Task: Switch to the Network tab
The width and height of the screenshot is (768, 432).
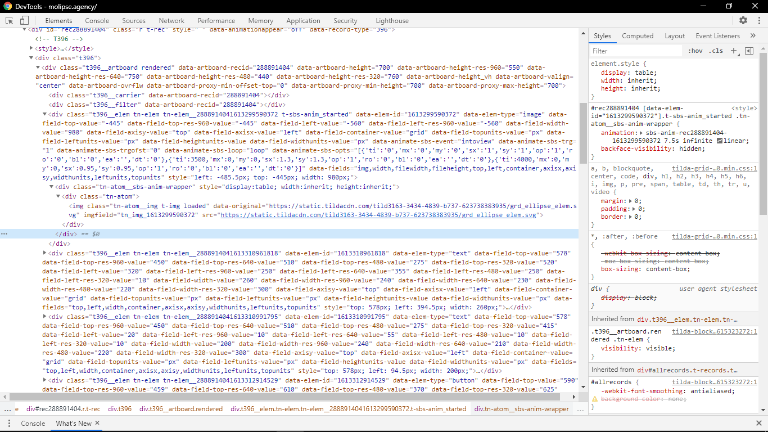Action: [171, 21]
